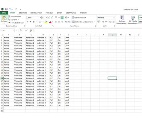Click the Zeilenumbruch wrap text button
The height and width of the screenshot is (122, 142).
pos(79,18)
